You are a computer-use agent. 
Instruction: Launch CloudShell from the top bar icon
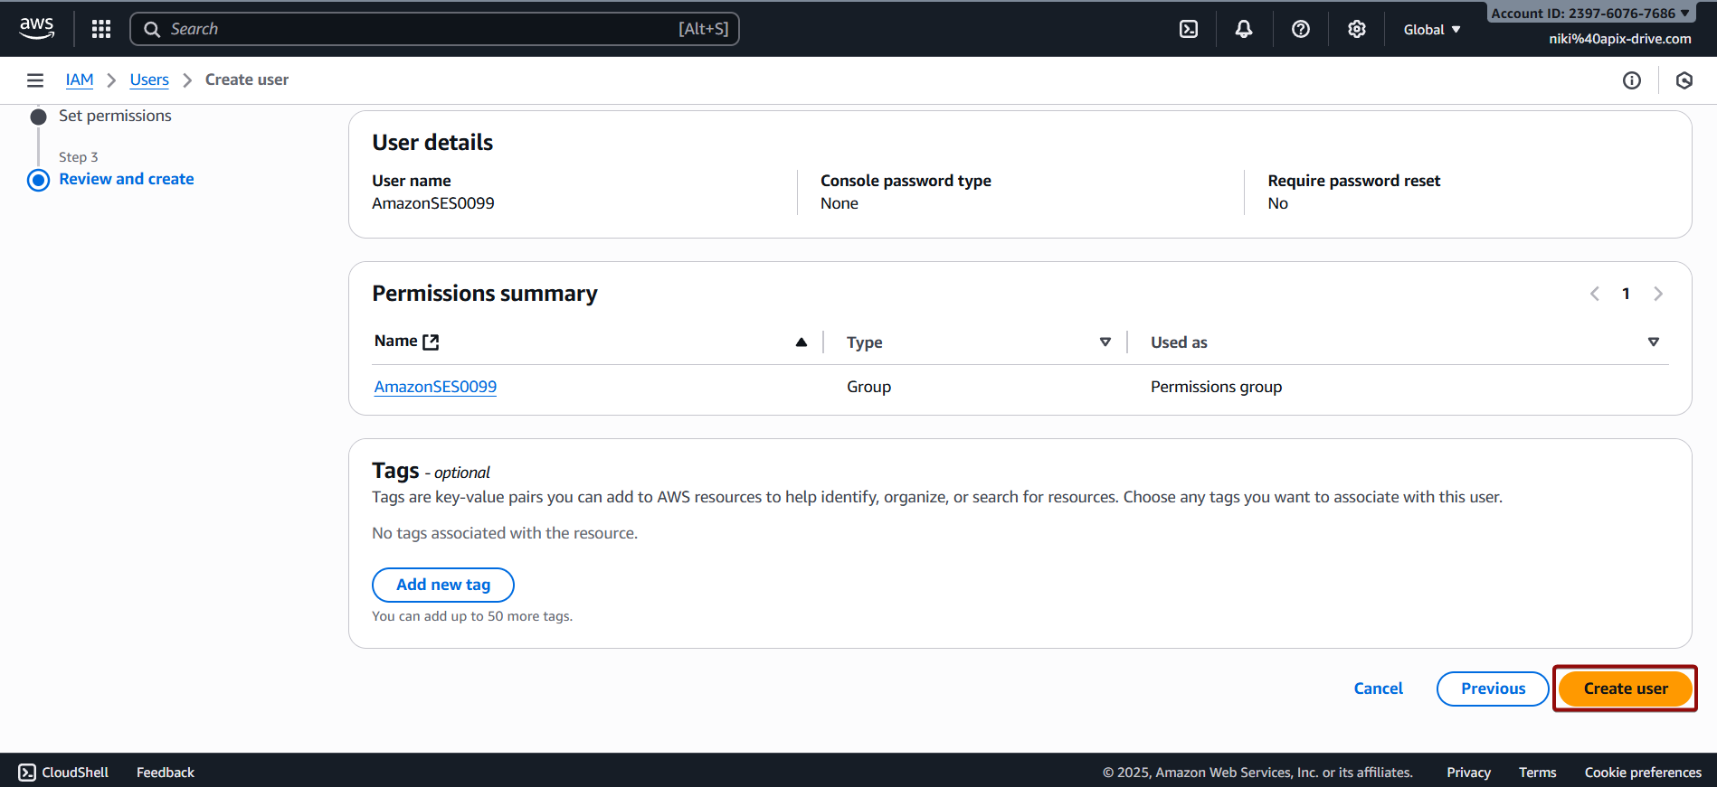1189,29
